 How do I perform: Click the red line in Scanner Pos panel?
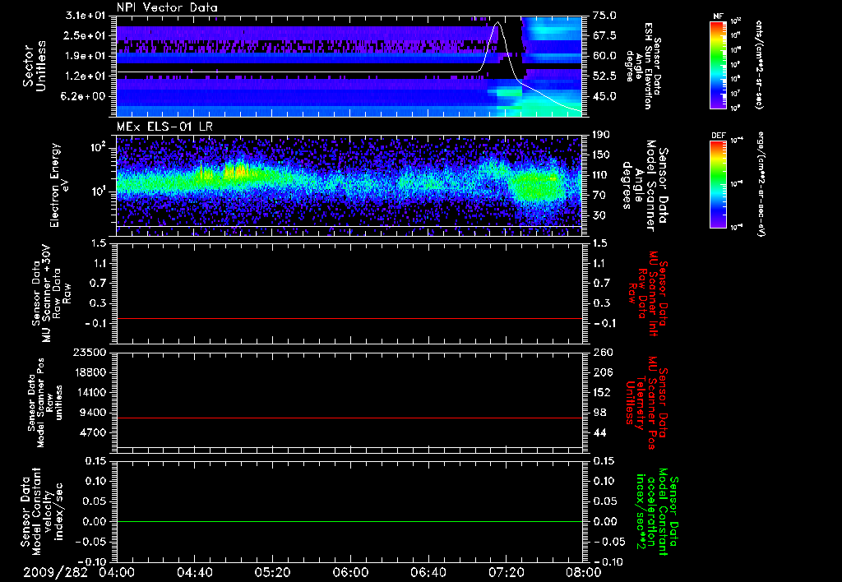[349, 418]
